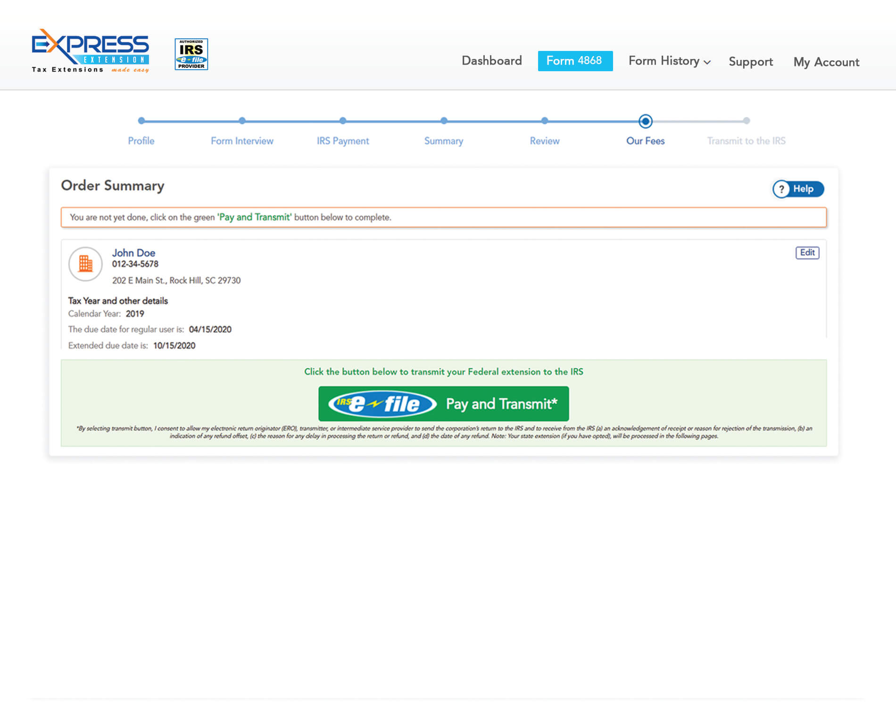Go back to the Form Interview step
The image size is (896, 706).
(x=242, y=121)
